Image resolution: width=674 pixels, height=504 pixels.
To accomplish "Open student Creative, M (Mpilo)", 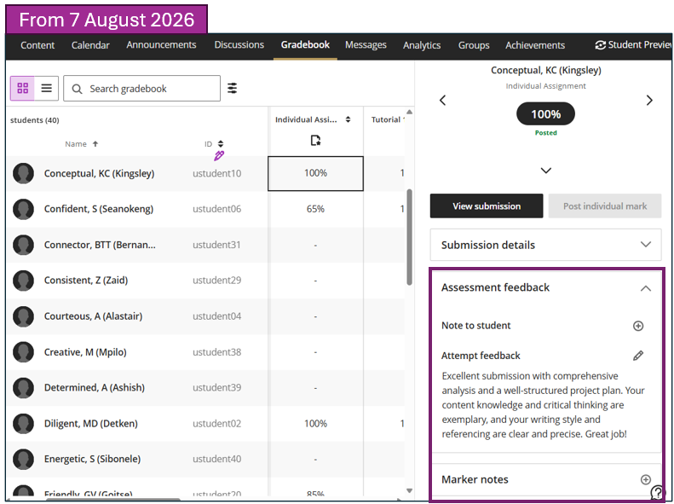I will 85,352.
